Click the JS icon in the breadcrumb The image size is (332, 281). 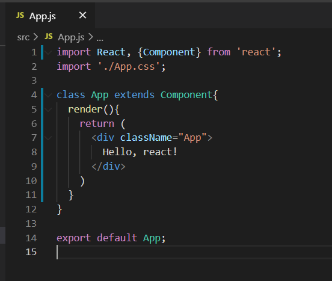(49, 37)
